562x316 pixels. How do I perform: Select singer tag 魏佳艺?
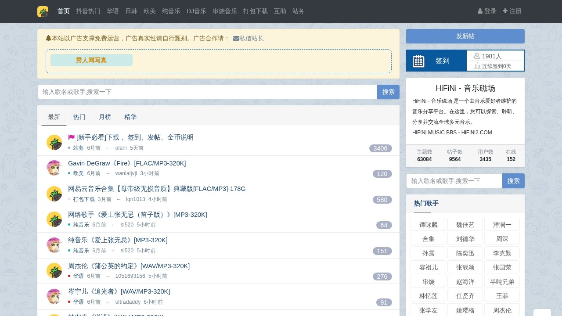pos(465,225)
